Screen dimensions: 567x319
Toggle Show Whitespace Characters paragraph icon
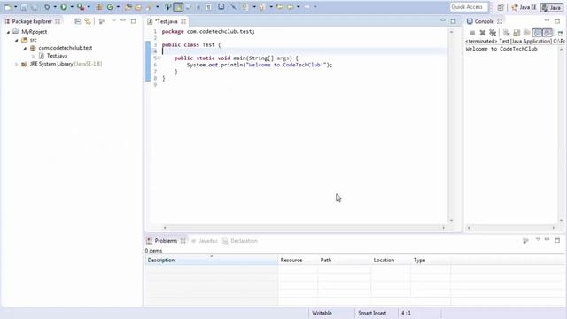(x=209, y=7)
